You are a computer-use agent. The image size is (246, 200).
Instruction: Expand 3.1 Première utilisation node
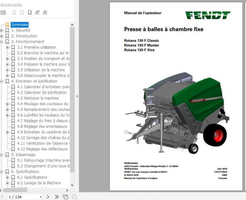tap(7, 48)
